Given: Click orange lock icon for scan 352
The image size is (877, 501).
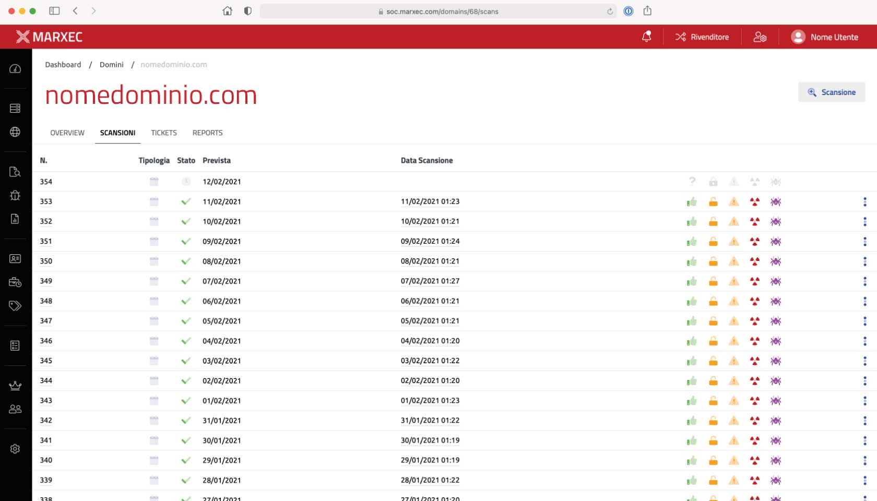Looking at the screenshot, I should (713, 222).
